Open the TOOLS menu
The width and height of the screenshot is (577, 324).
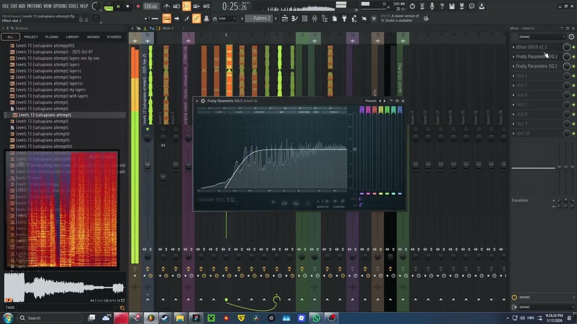pos(73,6)
